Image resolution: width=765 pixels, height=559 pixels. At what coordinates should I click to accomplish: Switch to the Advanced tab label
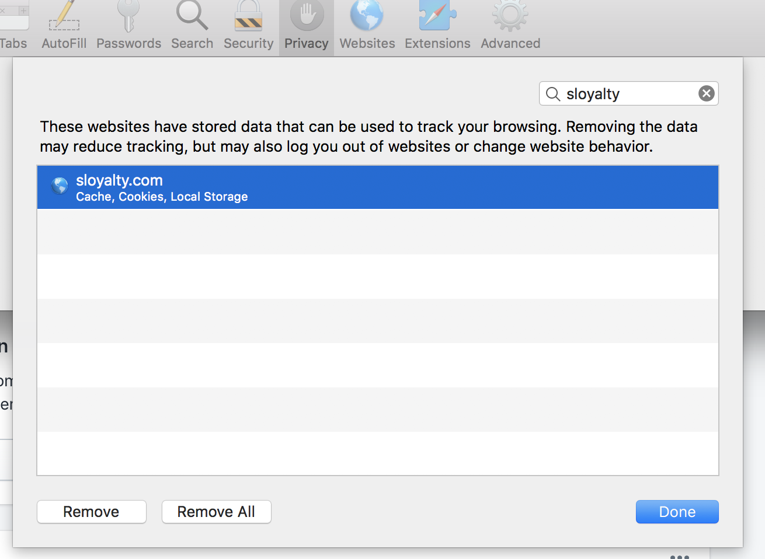point(510,43)
